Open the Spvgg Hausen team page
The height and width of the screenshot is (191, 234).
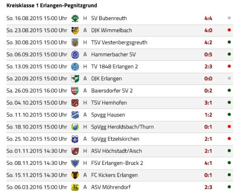pos(108,115)
